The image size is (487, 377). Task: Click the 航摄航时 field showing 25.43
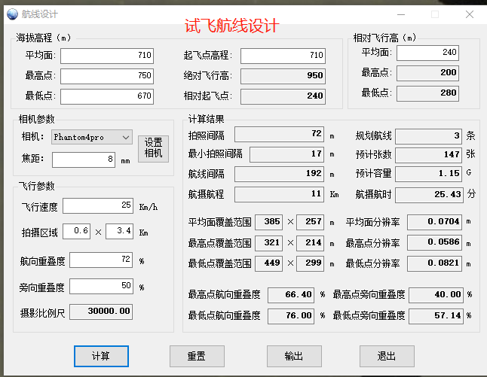point(429,195)
